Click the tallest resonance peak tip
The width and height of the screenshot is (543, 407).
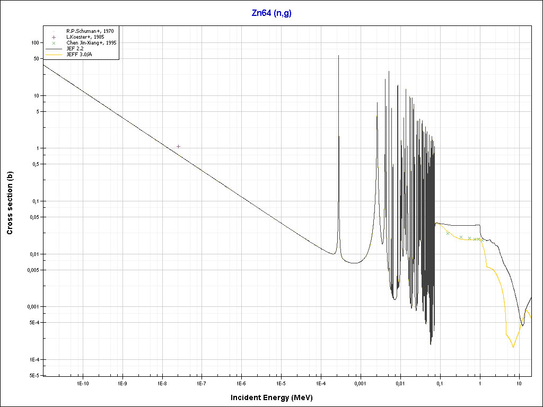(338, 56)
